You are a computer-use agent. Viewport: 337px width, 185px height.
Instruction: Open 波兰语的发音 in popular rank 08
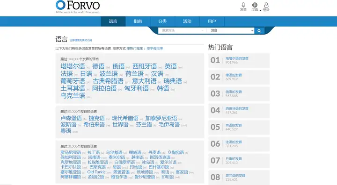pos(235,175)
